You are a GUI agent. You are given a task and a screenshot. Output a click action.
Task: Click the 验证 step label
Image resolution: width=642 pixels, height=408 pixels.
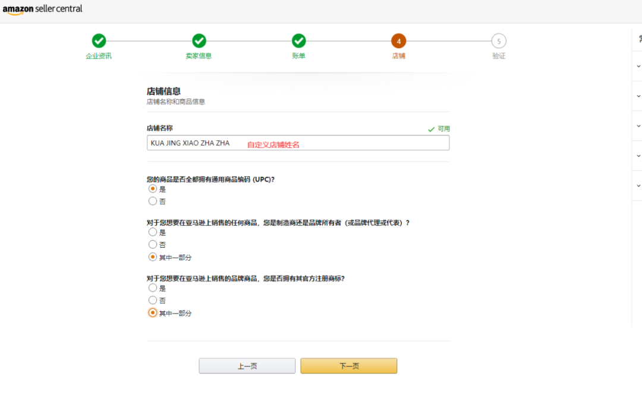pyautogui.click(x=499, y=56)
